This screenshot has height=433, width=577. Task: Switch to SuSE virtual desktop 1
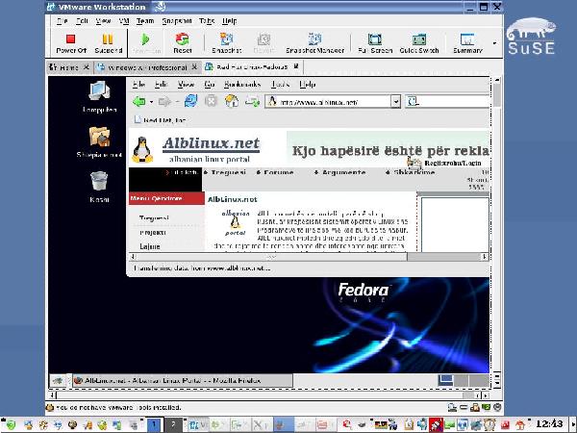pyautogui.click(x=154, y=425)
